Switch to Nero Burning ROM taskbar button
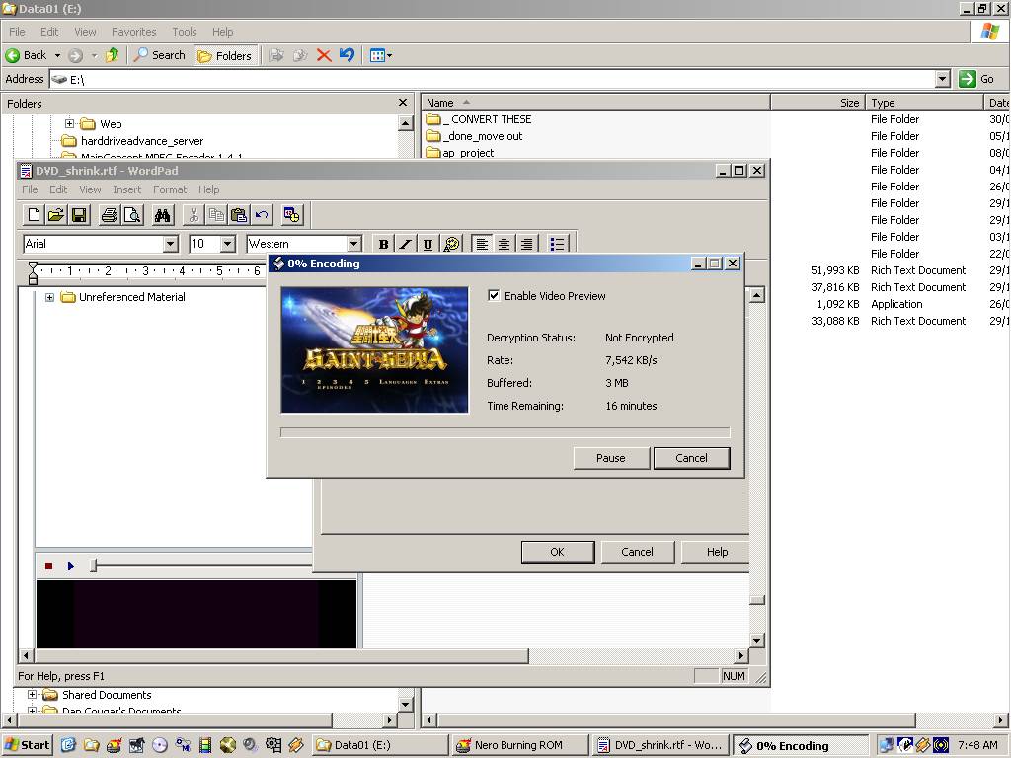This screenshot has height=758, width=1011. [519, 745]
